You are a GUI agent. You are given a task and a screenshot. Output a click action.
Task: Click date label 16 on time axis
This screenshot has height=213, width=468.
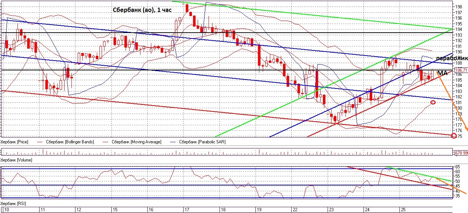pyautogui.click(x=151, y=210)
